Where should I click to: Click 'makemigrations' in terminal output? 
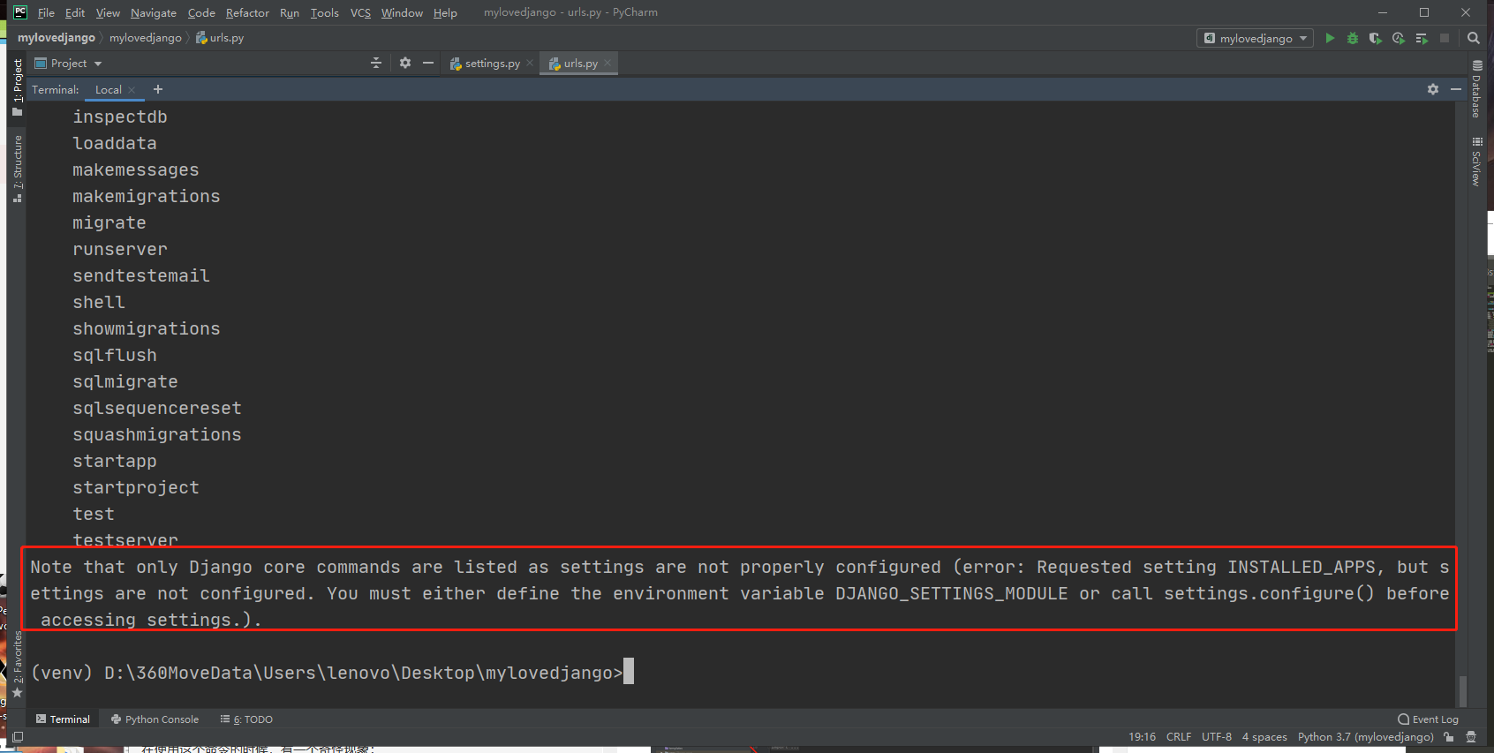coord(147,196)
